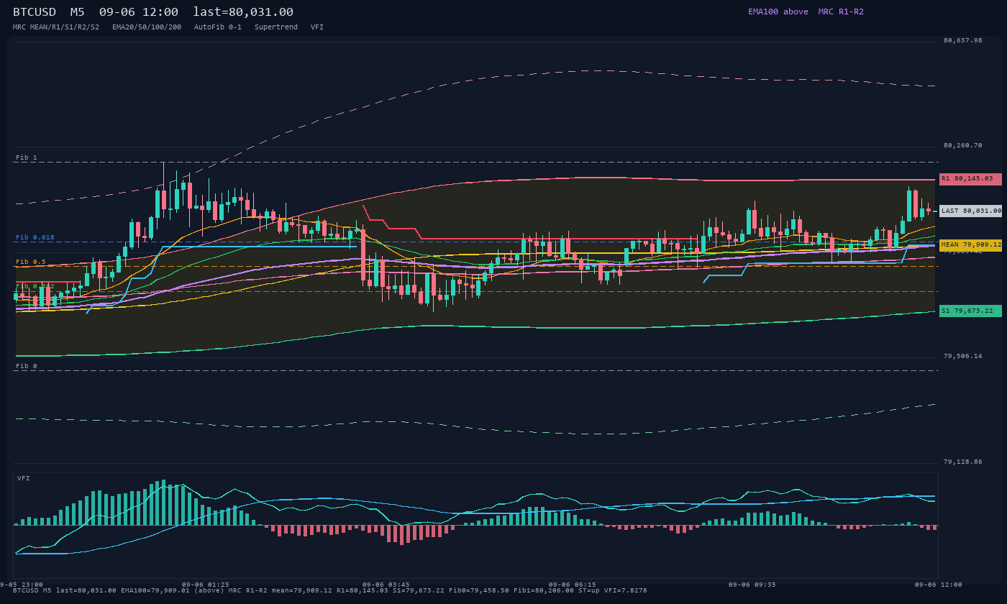Click the 80,260.70 price axis label

click(962, 145)
